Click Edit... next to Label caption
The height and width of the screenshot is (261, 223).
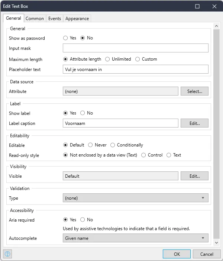pyautogui.click(x=194, y=123)
